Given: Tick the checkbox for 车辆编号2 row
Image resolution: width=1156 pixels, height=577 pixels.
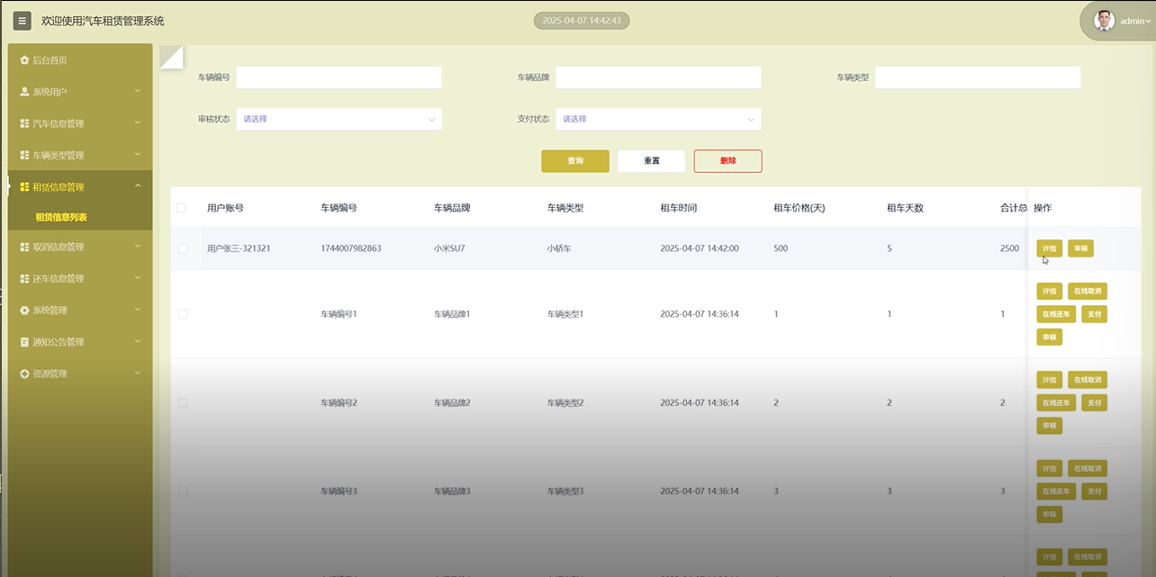Looking at the screenshot, I should [x=183, y=403].
